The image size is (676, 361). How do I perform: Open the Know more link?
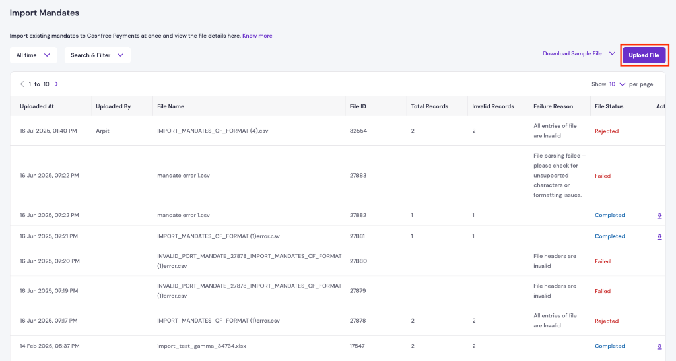click(x=257, y=36)
